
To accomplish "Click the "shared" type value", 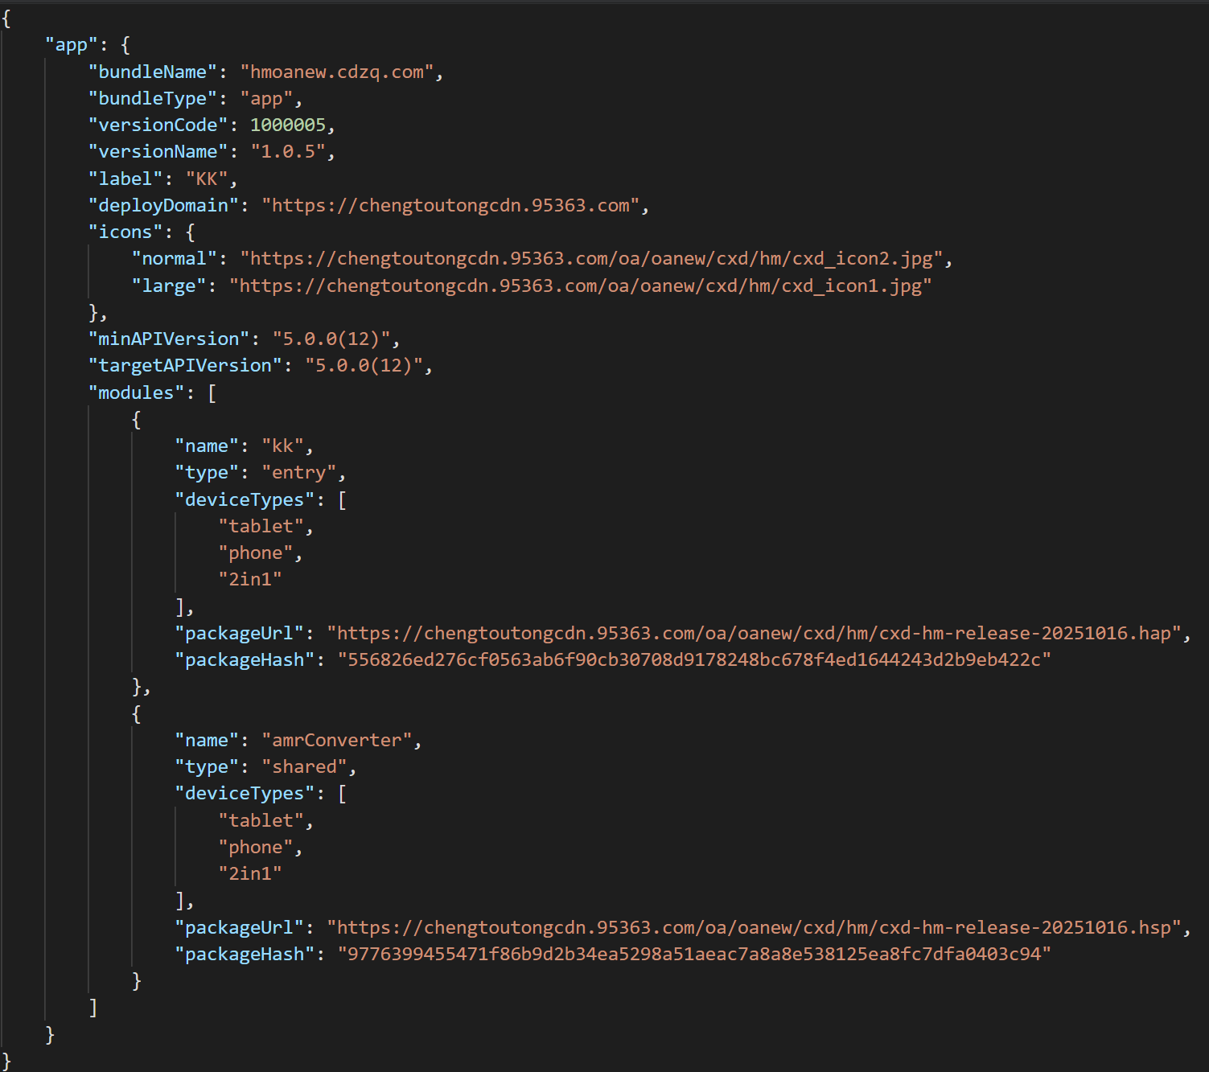I will pos(304,767).
